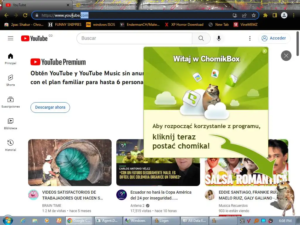This screenshot has width=300, height=225.
Task: Open Biblioteca in sidebar
Action: (11, 124)
